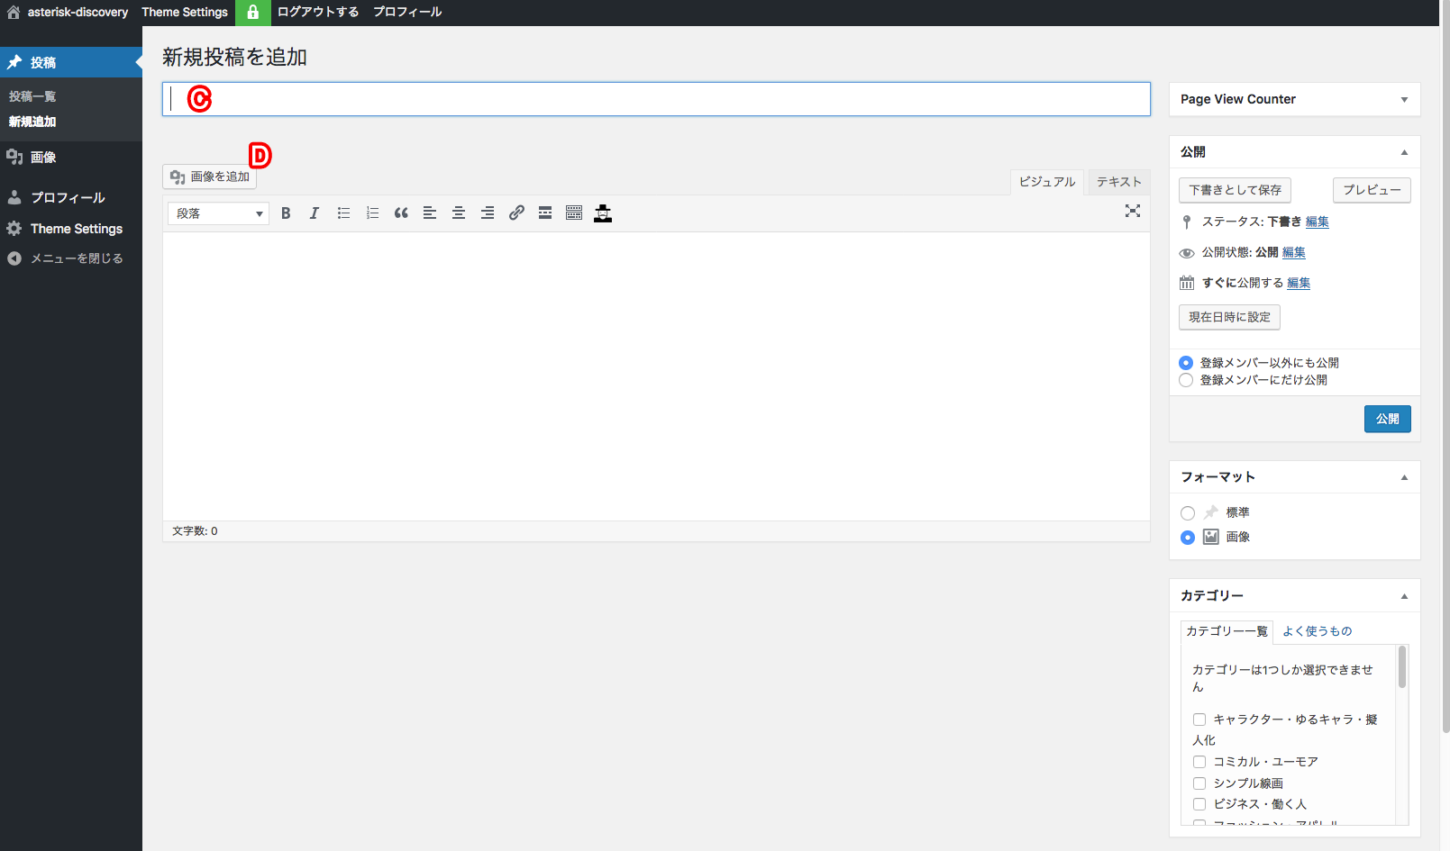The height and width of the screenshot is (851, 1450).
Task: Collapse the menu with メニューを閉じる
Action: pyautogui.click(x=71, y=258)
